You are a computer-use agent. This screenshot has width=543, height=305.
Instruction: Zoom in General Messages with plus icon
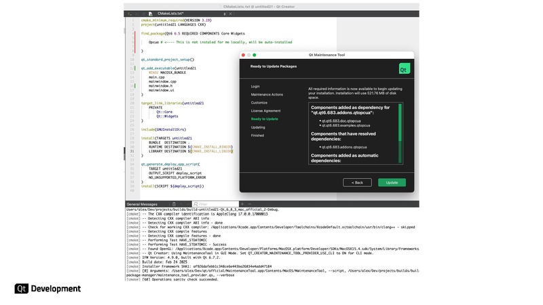(242, 204)
